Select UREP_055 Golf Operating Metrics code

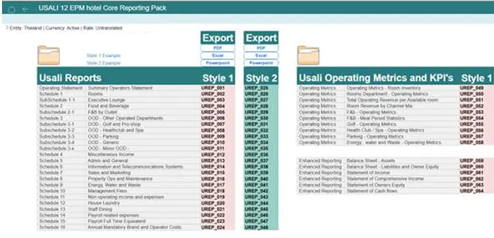pos(472,124)
